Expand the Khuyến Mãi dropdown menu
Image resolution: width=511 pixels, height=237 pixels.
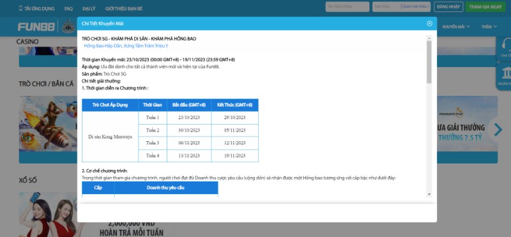click(456, 27)
